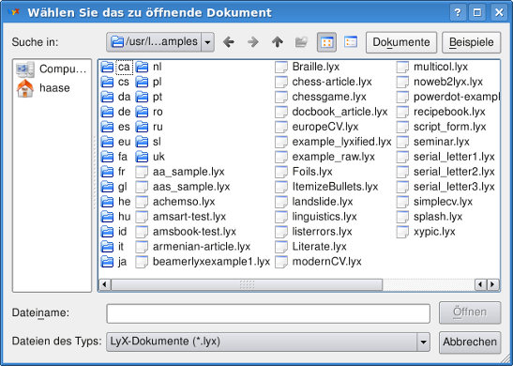Navigate to parent directory with up arrow
This screenshot has width=513, height=366.
pyautogui.click(x=278, y=42)
